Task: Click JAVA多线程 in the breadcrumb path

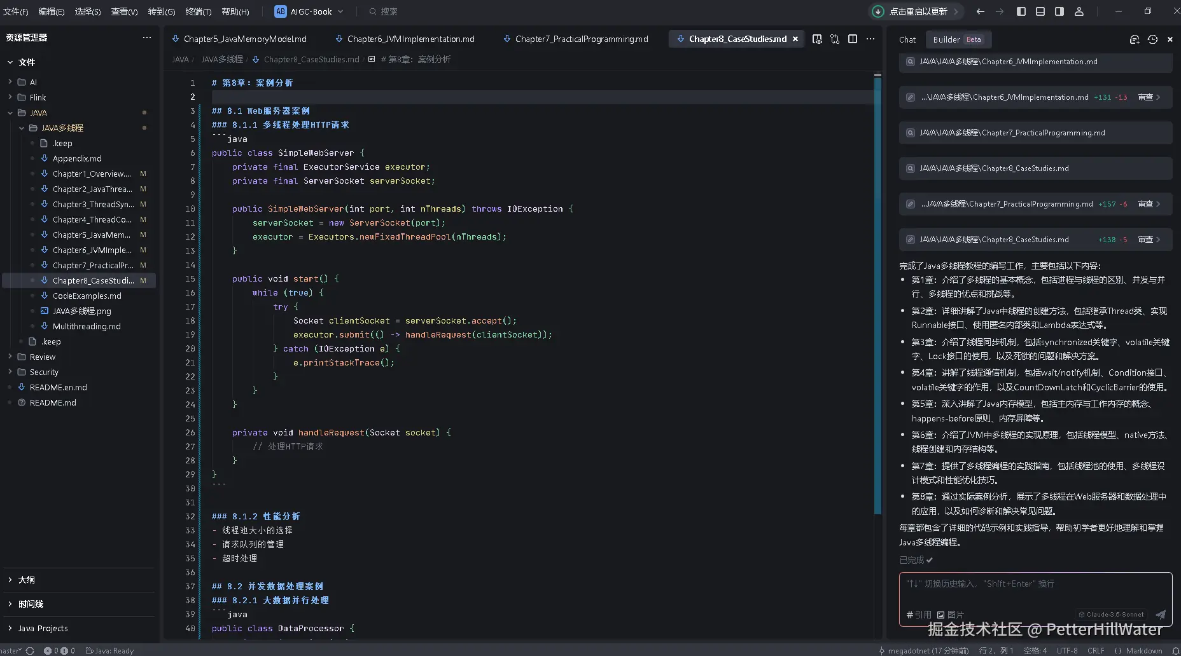Action: (222, 59)
